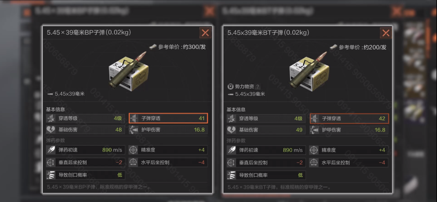Click the cash icon next to BT reference price
The width and height of the screenshot is (437, 202).
(333, 47)
